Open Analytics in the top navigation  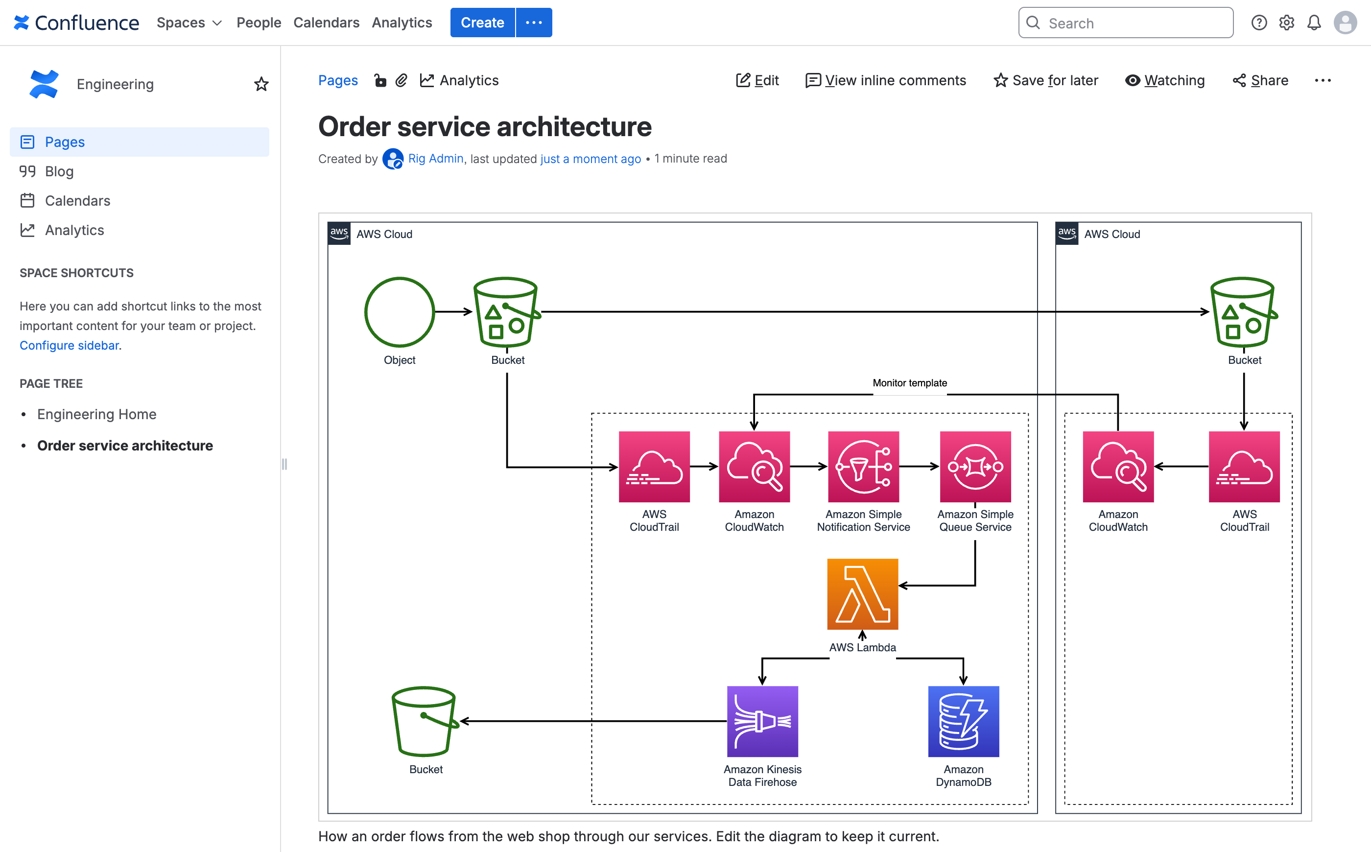pos(402,23)
